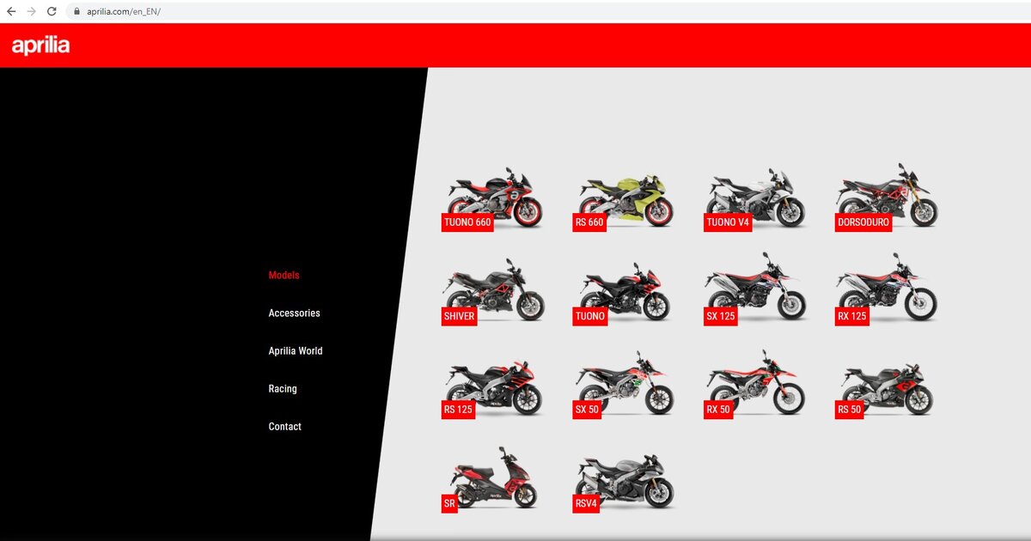The height and width of the screenshot is (541, 1031).
Task: Select the SHIVER label
Action: tap(460, 316)
